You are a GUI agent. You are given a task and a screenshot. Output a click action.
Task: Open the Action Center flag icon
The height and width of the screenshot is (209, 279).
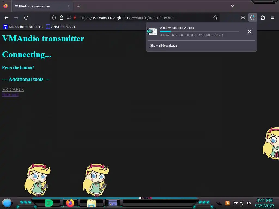point(235,203)
